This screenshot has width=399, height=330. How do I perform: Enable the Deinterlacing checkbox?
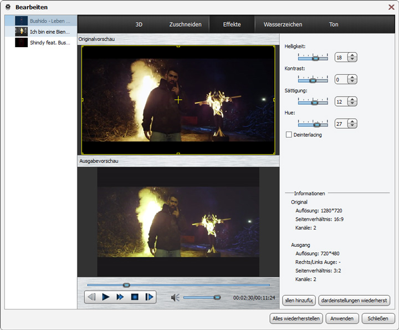pyautogui.click(x=289, y=134)
